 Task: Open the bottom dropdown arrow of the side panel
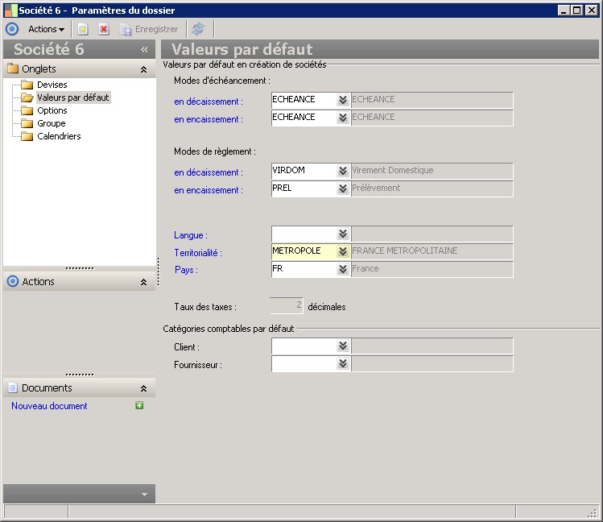[x=144, y=495]
